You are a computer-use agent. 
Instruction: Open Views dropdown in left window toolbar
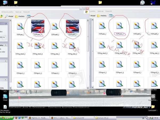click(29, 16)
